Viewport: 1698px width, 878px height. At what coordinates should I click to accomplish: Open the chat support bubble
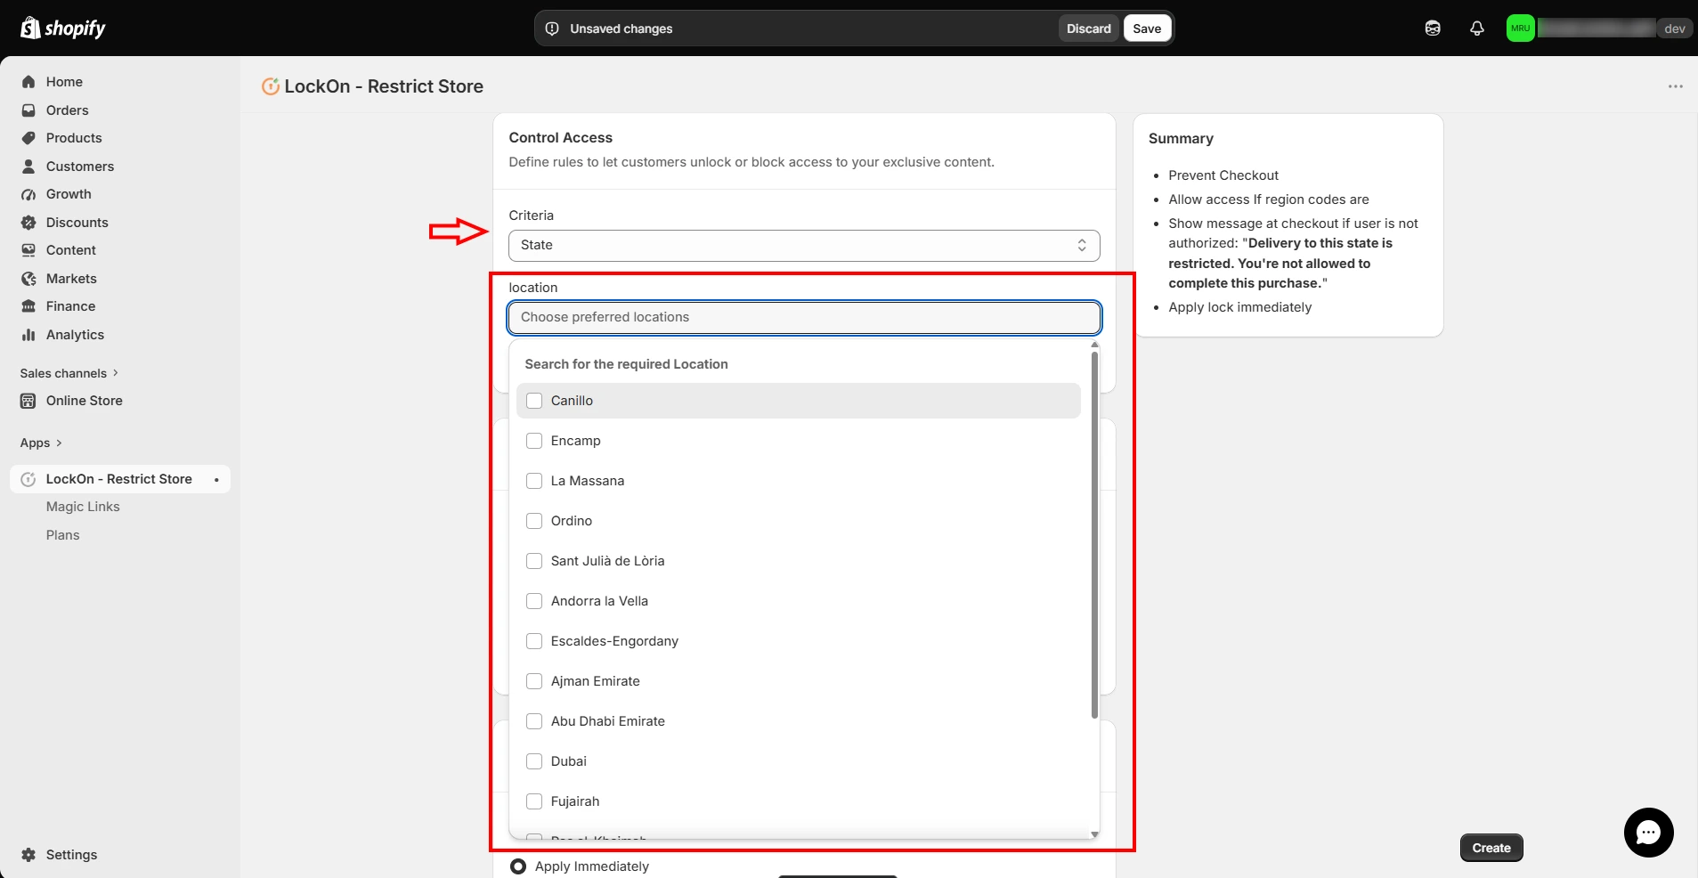tap(1649, 833)
